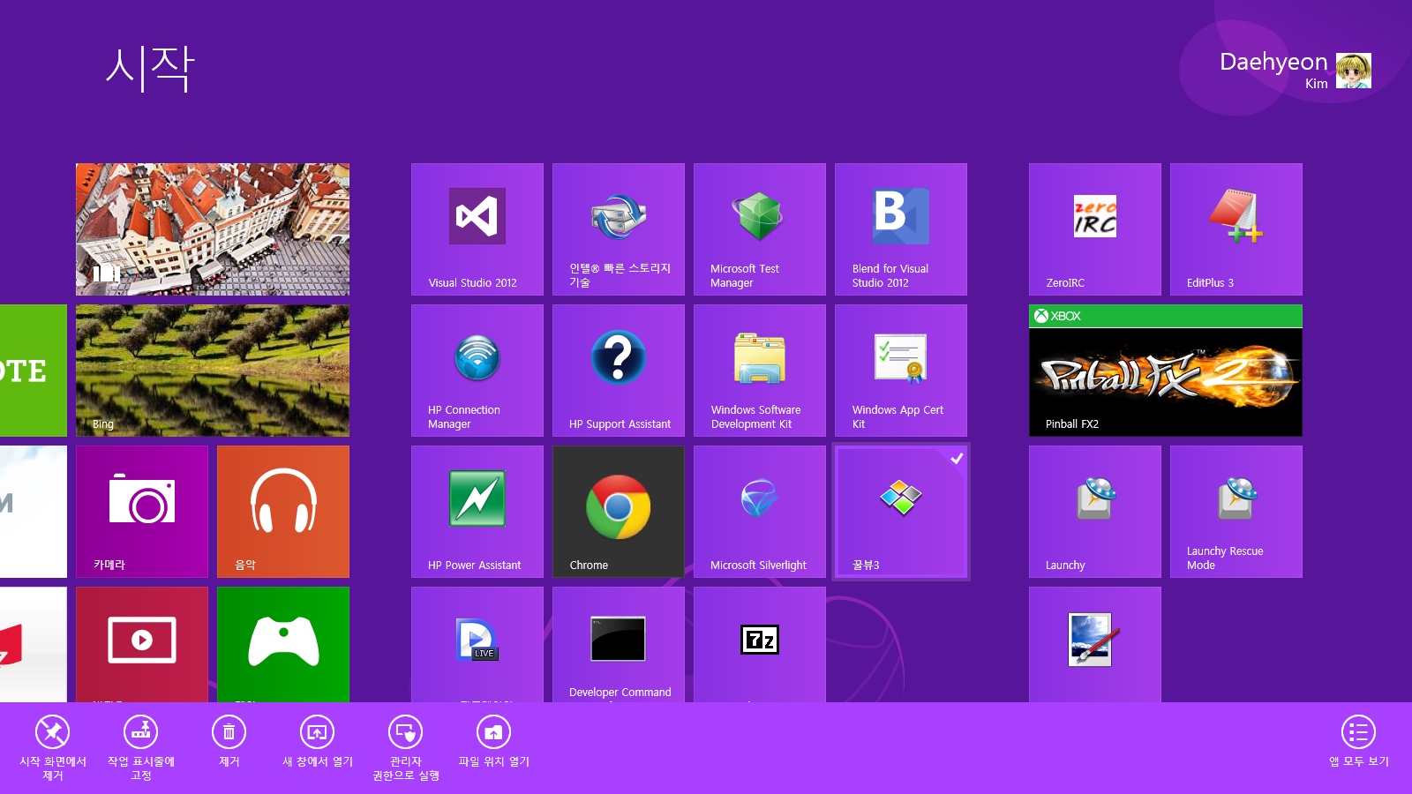
Task: Open the 카메라 camera tile
Action: coord(142,512)
